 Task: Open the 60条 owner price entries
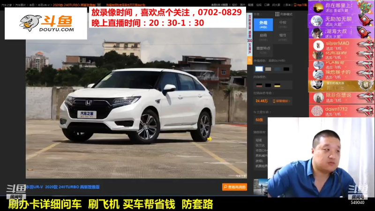pyautogui.click(x=259, y=120)
